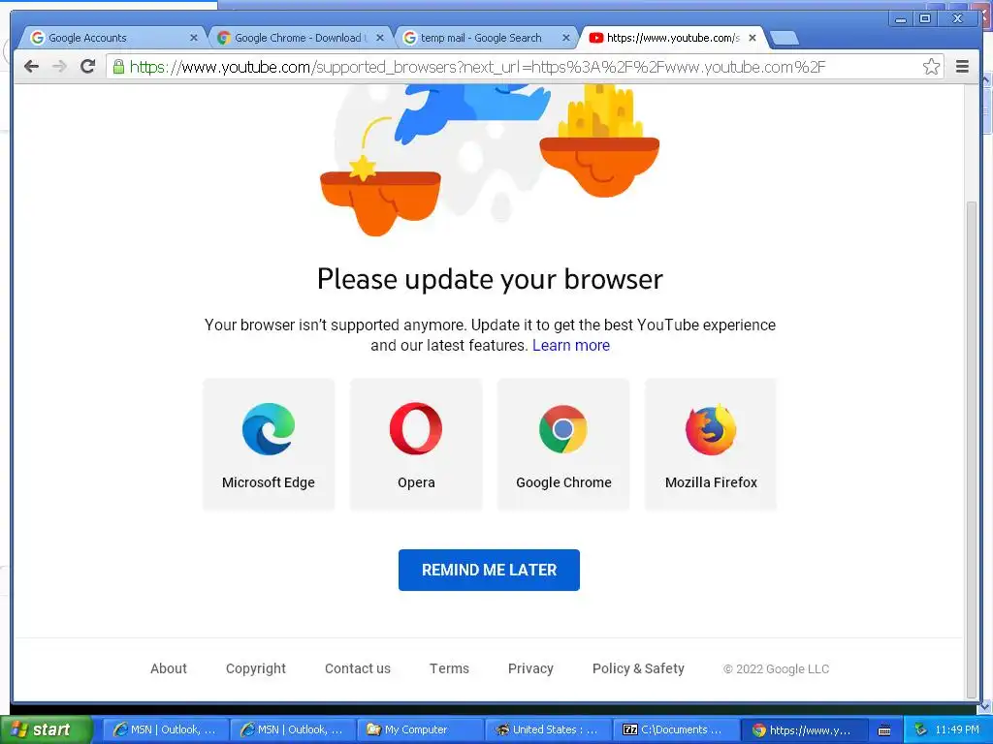
Task: Select Chrome https://www.y... taskbar item
Action: (x=802, y=729)
